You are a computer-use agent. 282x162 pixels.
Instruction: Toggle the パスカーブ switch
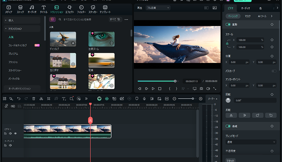pyautogui.click(x=274, y=71)
